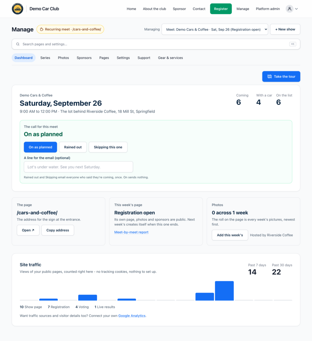The width and height of the screenshot is (312, 341).
Task: Click the green Register button
Action: [x=221, y=9]
